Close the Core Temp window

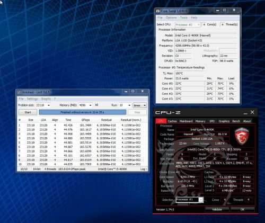coord(234,10)
